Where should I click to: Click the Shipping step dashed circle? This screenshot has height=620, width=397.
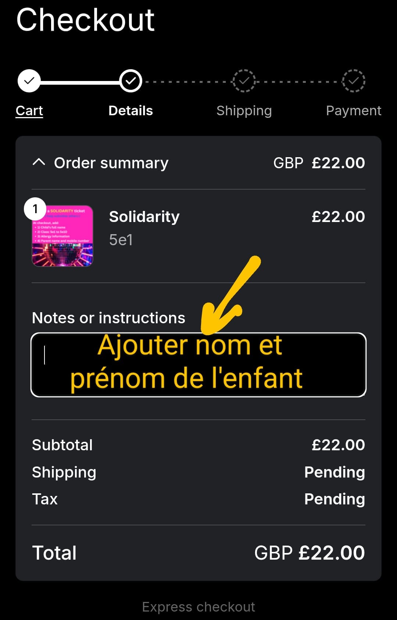pyautogui.click(x=244, y=81)
